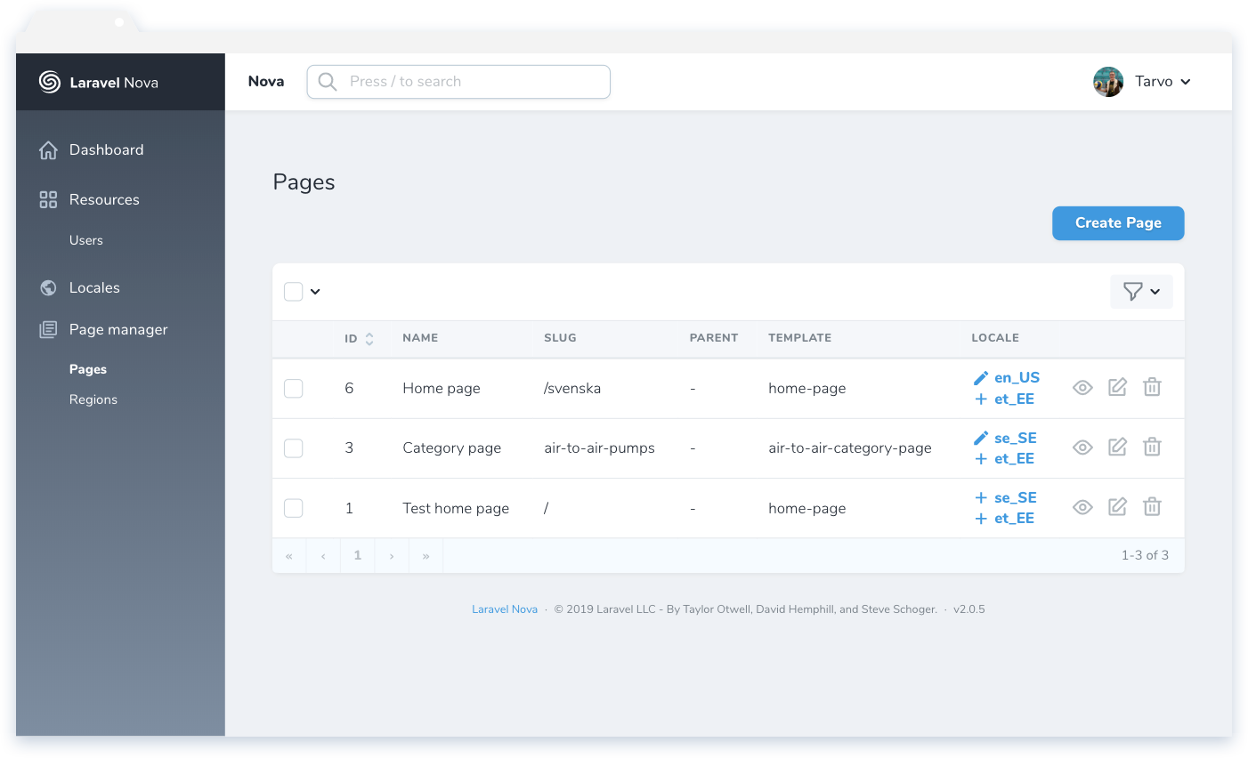Click air-to-air-category-page template cell
This screenshot has height=758, width=1248.
pos(850,448)
